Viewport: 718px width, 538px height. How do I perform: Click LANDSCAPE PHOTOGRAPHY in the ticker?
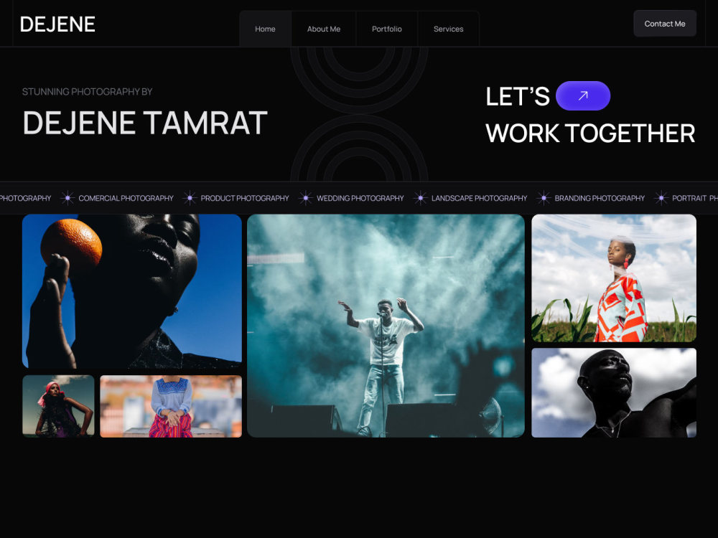pyautogui.click(x=480, y=198)
